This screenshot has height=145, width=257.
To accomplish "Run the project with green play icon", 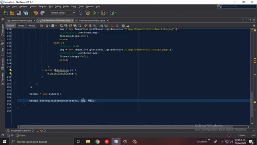I will [x=95, y=13].
